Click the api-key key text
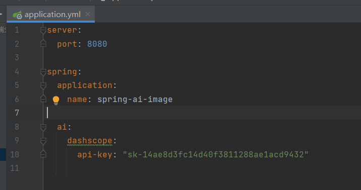361x190 pixels. 95,155
